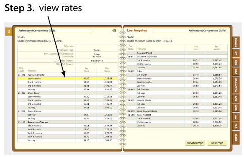Click the 32.72 hourly rate

[86, 136]
